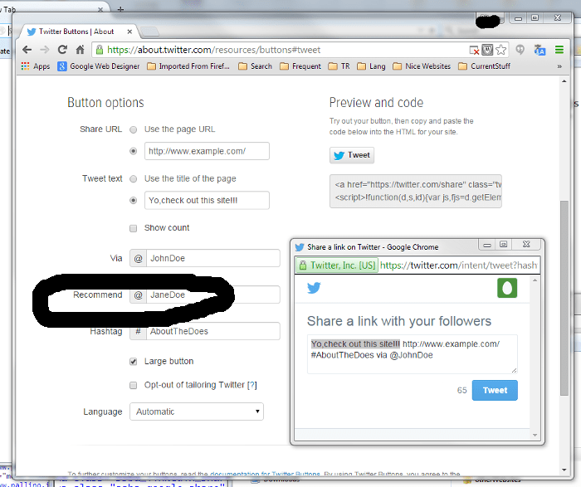
Task: Select the custom Tweet text radio button
Action: click(134, 200)
